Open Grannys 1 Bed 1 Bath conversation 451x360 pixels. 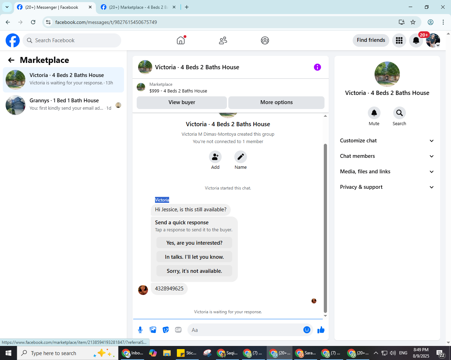coord(63,105)
